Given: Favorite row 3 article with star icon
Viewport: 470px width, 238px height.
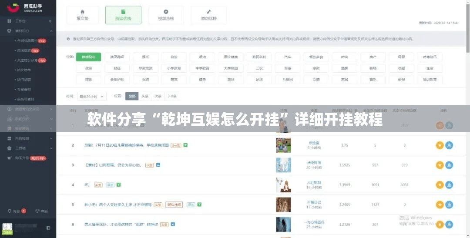Looking at the screenshot, I should (x=440, y=165).
